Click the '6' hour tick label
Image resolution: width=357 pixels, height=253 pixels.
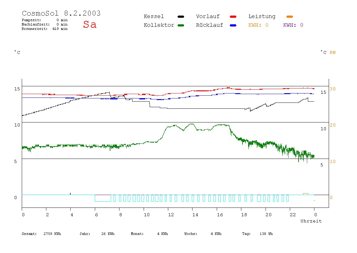[x=96, y=215]
